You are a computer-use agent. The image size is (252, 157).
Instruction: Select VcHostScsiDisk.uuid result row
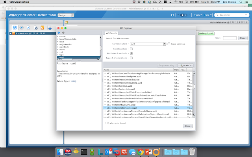point(148,86)
